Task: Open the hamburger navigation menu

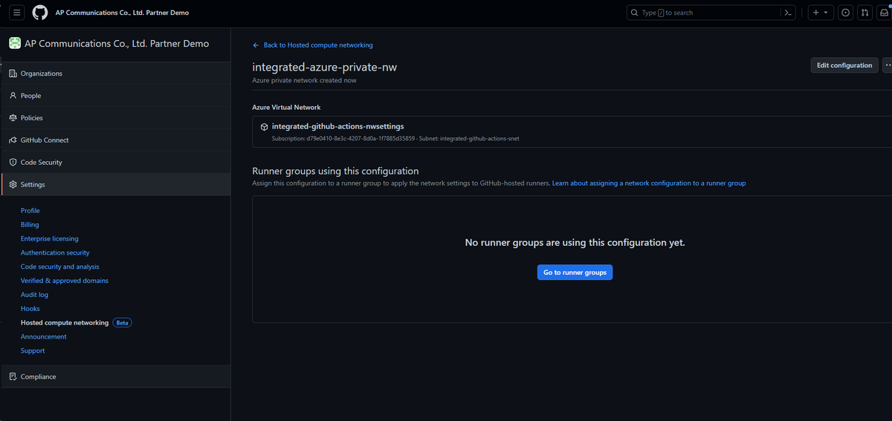Action: click(x=17, y=13)
